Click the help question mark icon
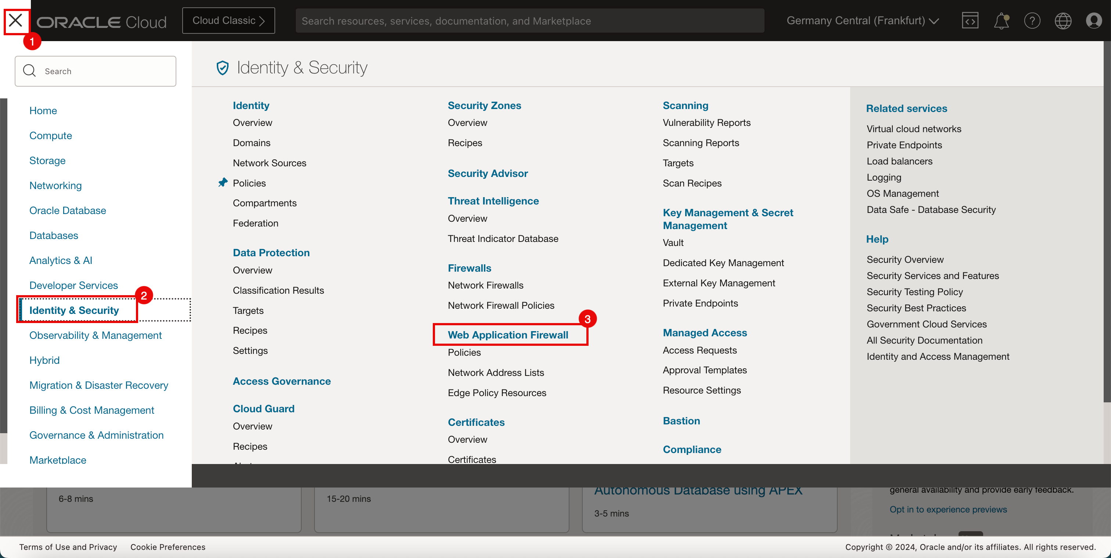 (x=1032, y=21)
